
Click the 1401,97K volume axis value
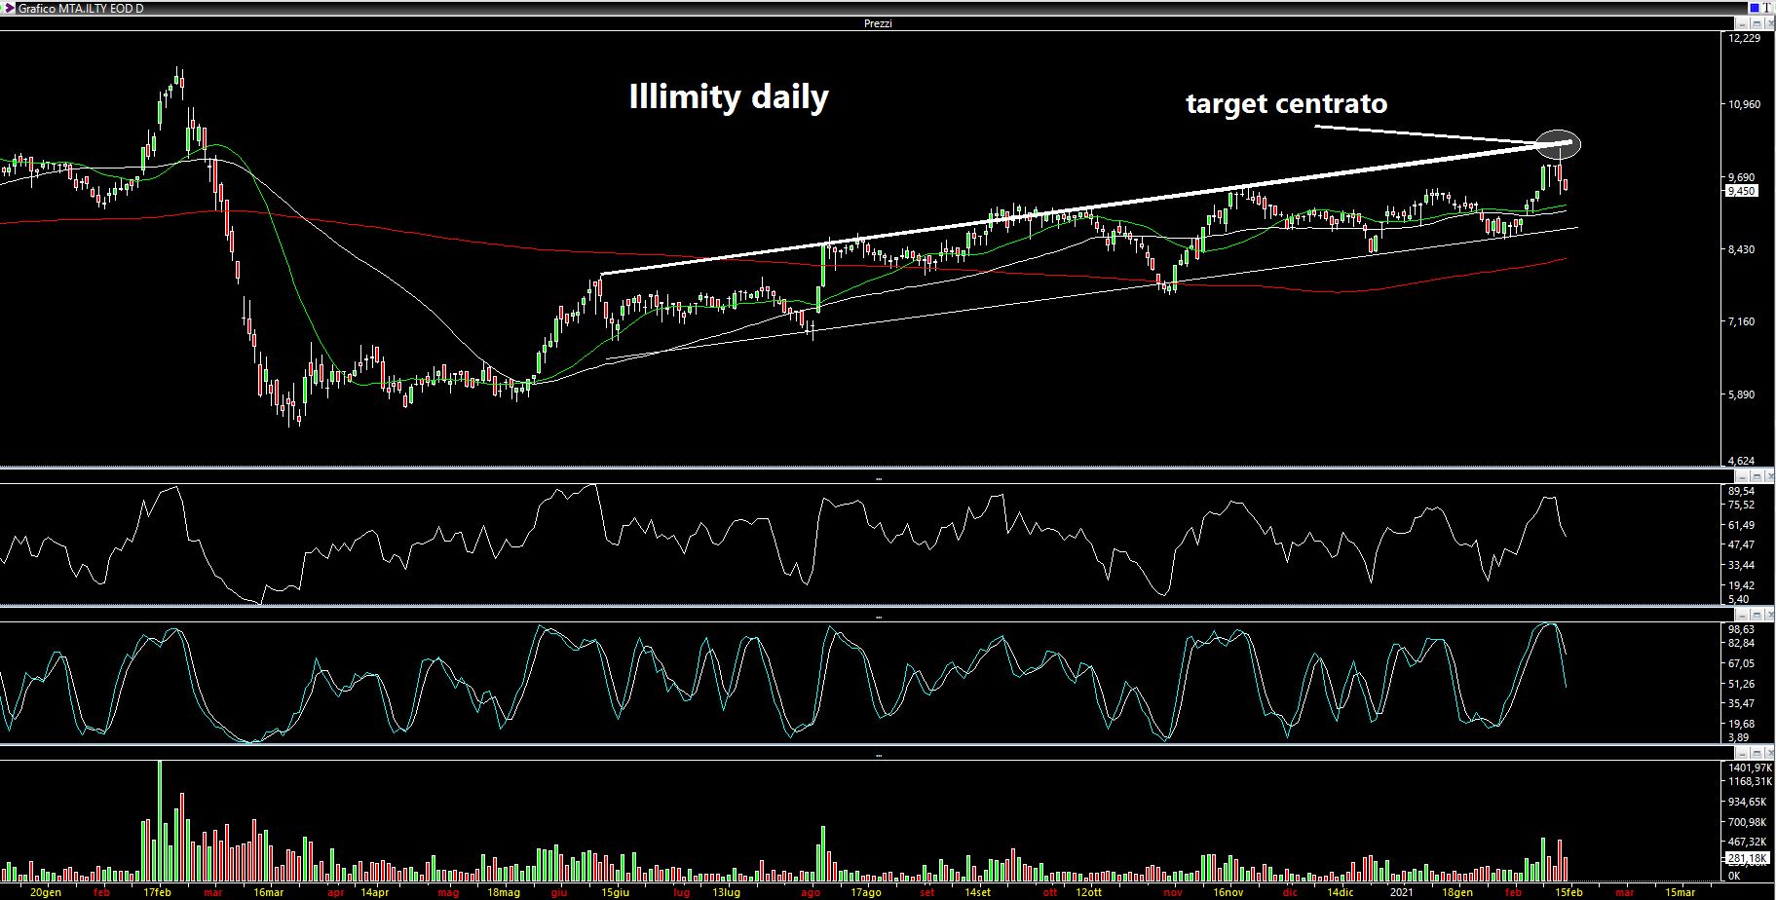[1750, 768]
